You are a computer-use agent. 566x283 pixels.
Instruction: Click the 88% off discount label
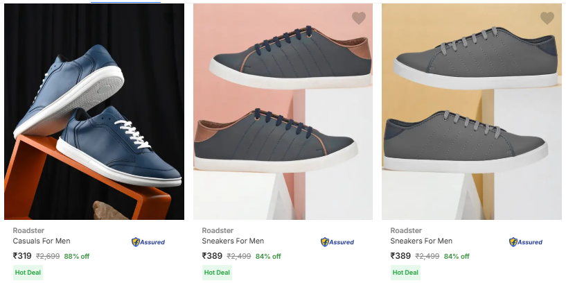77,257
